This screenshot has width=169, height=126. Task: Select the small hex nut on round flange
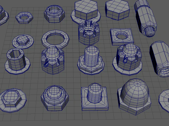pyautogui.click(x=23, y=41)
